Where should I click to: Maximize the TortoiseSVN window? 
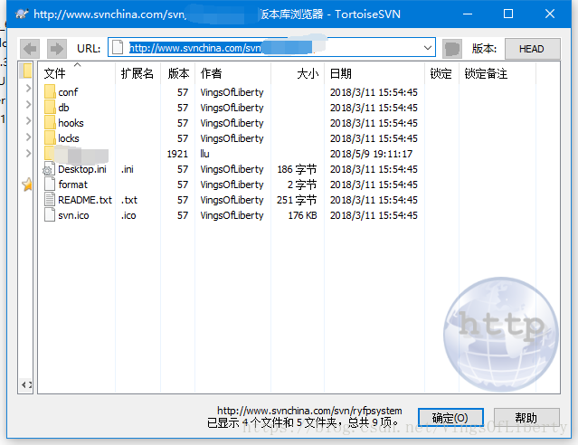508,14
